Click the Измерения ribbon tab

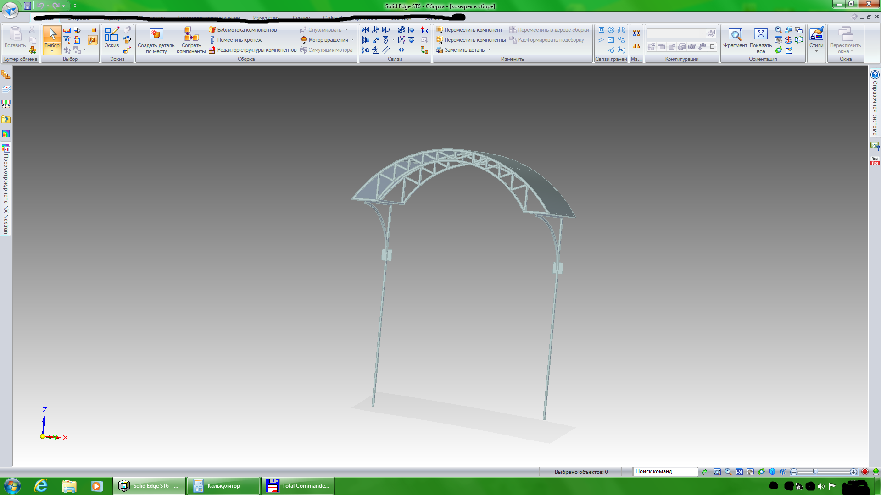point(266,18)
